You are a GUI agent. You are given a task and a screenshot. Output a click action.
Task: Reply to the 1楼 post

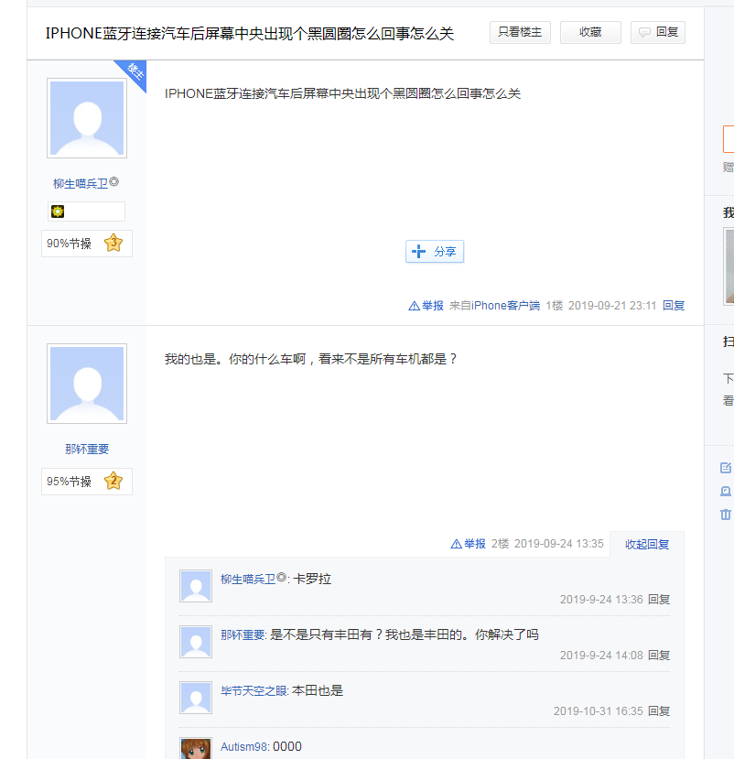(674, 306)
